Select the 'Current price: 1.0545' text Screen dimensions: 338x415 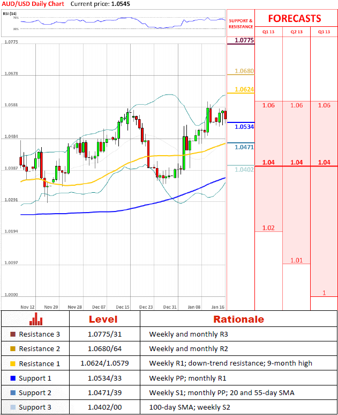pos(100,4)
